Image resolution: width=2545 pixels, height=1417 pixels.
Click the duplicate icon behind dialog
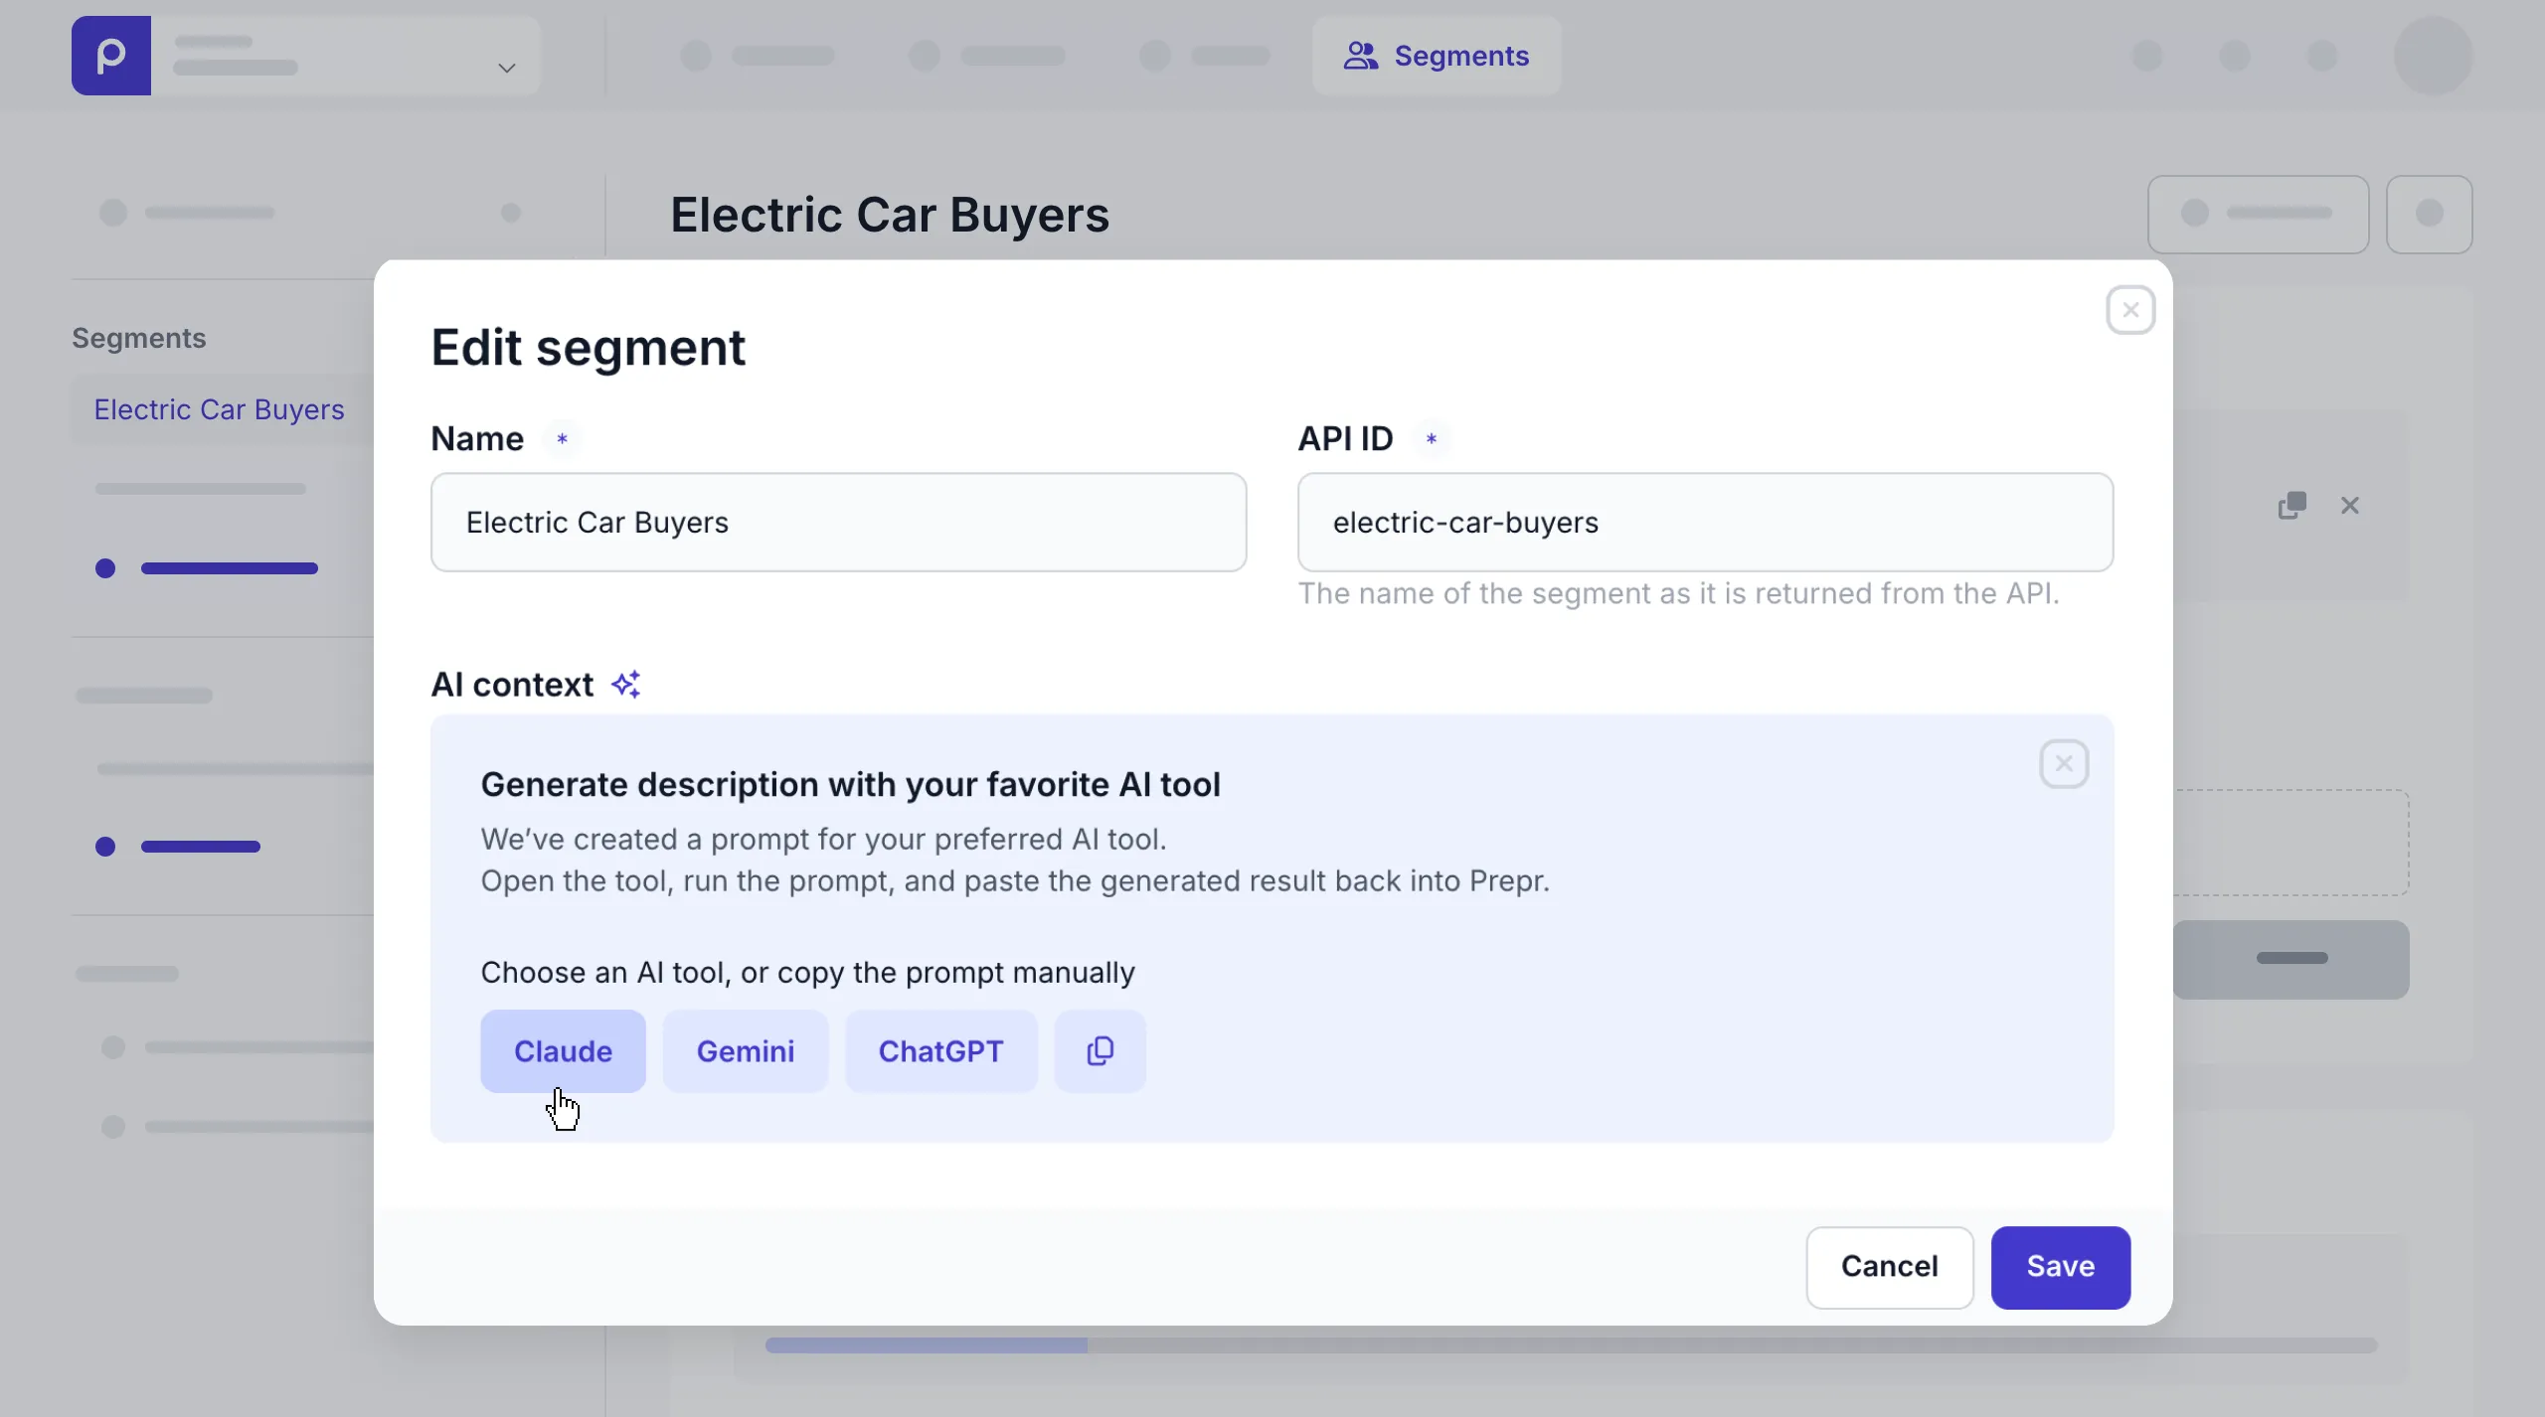2292,506
